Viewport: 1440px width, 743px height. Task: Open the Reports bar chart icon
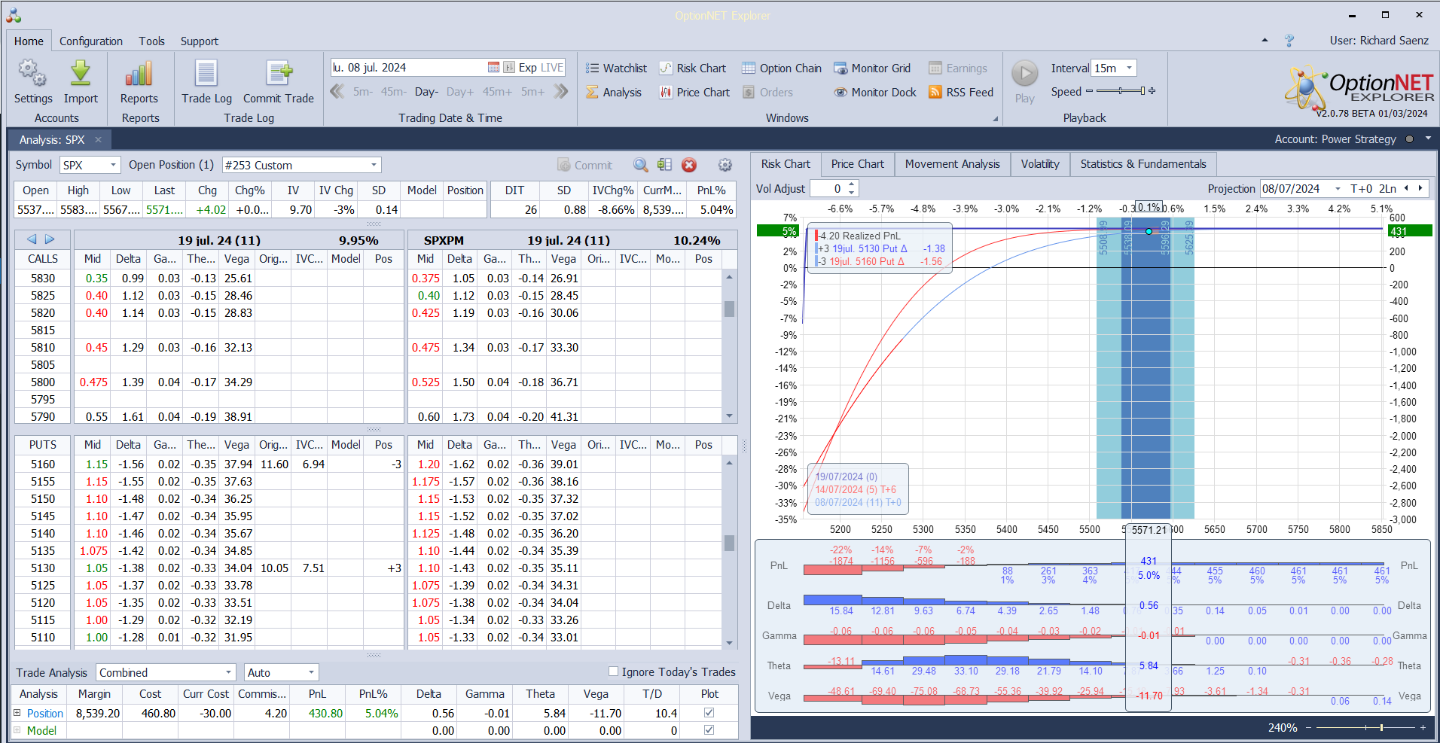coord(139,74)
